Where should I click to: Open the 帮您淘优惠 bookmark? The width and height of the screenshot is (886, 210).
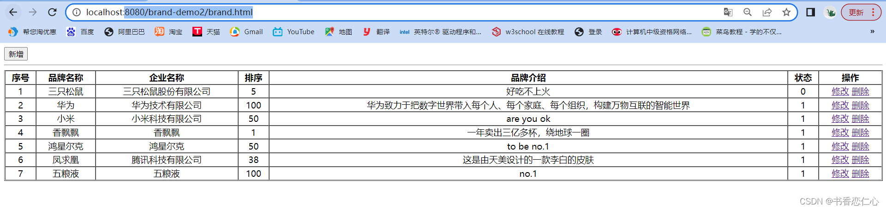[x=32, y=32]
